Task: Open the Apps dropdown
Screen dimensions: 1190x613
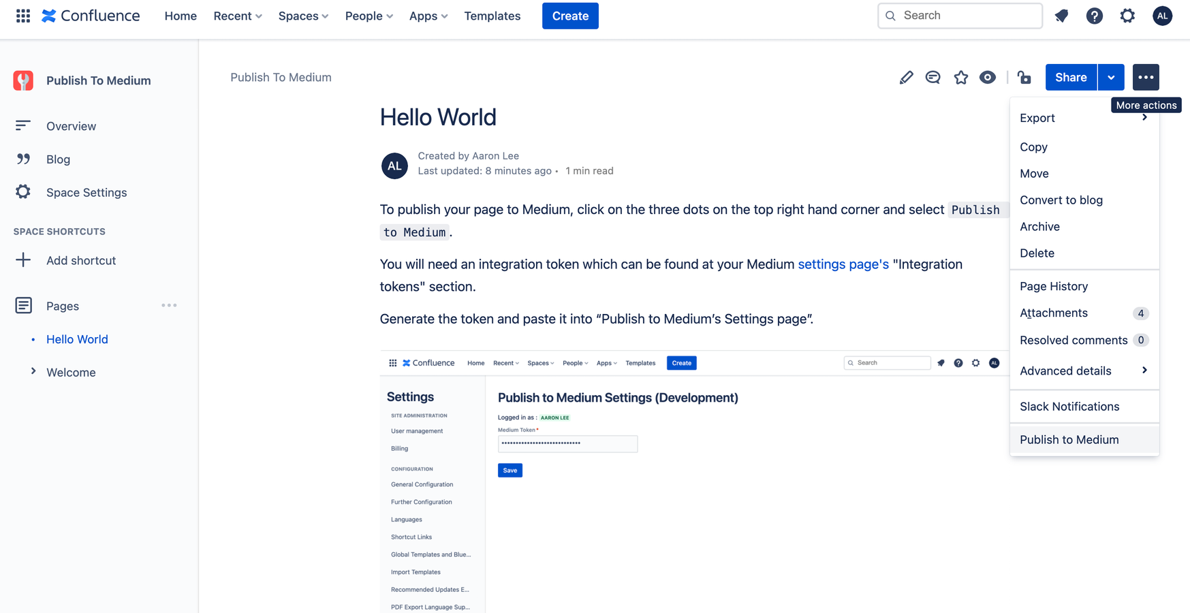Action: coord(428,16)
